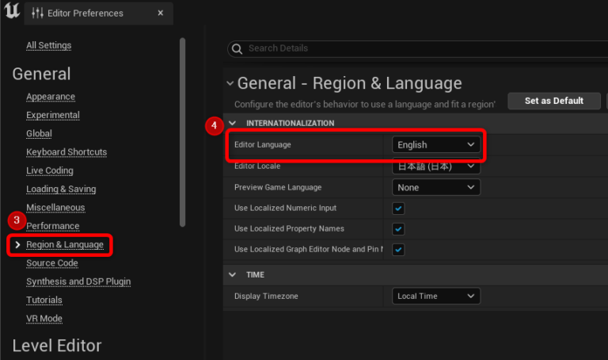
Task: Collapse the Time section arrow
Action: coord(232,274)
